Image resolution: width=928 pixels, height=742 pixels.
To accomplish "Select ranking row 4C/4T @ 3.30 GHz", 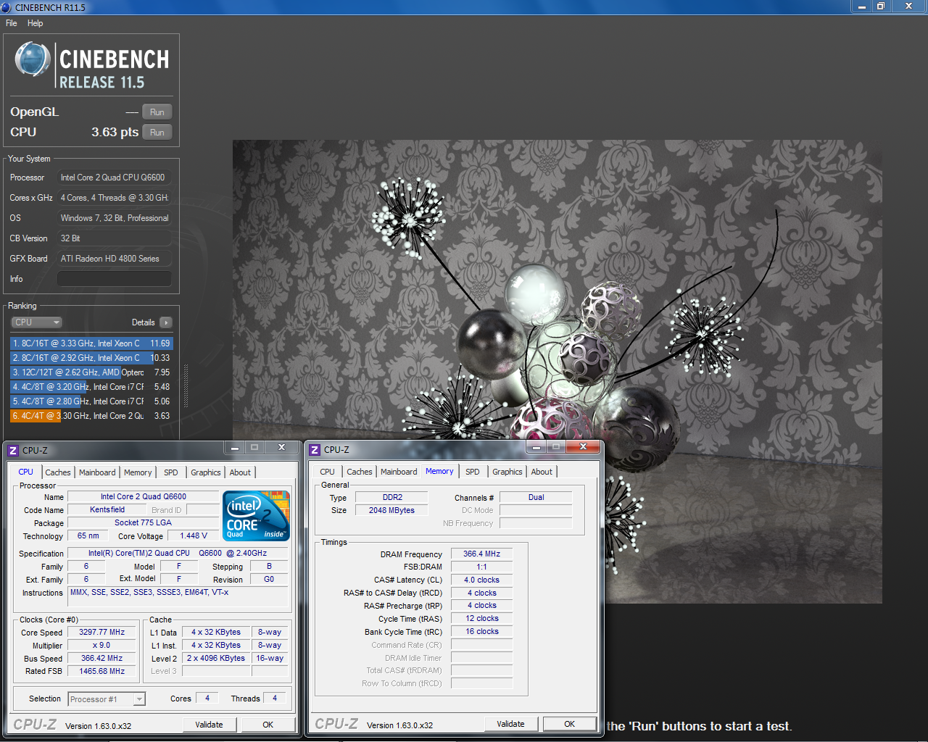I will pos(91,416).
